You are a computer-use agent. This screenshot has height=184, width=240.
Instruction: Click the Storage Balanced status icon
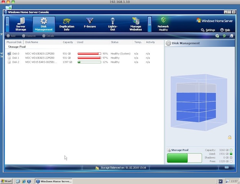(97, 168)
